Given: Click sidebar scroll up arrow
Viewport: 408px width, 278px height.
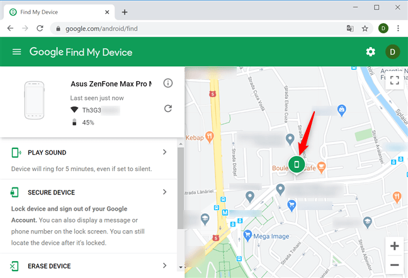Looking at the screenshot, I should 181,143.
